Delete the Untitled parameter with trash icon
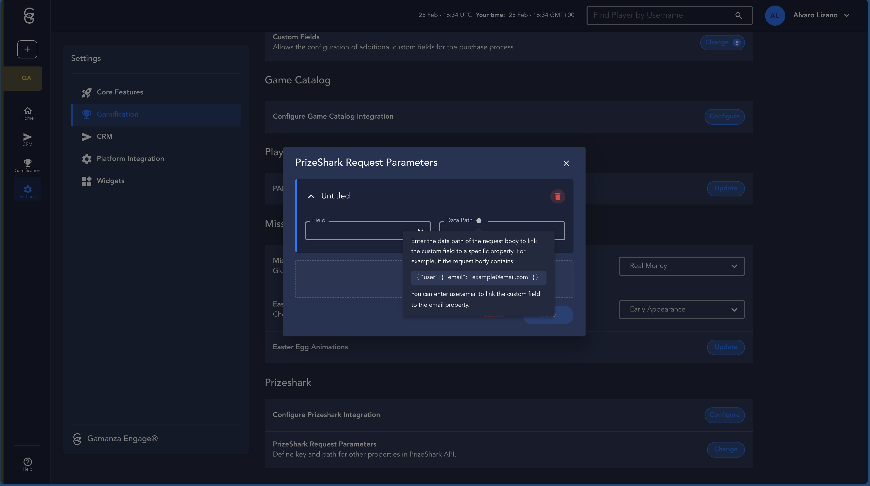Screen dimensions: 870x486 coord(557,196)
